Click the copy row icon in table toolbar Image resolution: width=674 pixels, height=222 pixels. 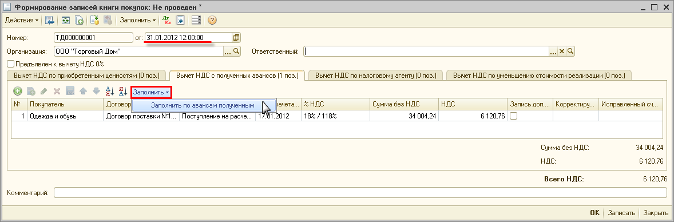pyautogui.click(x=31, y=91)
